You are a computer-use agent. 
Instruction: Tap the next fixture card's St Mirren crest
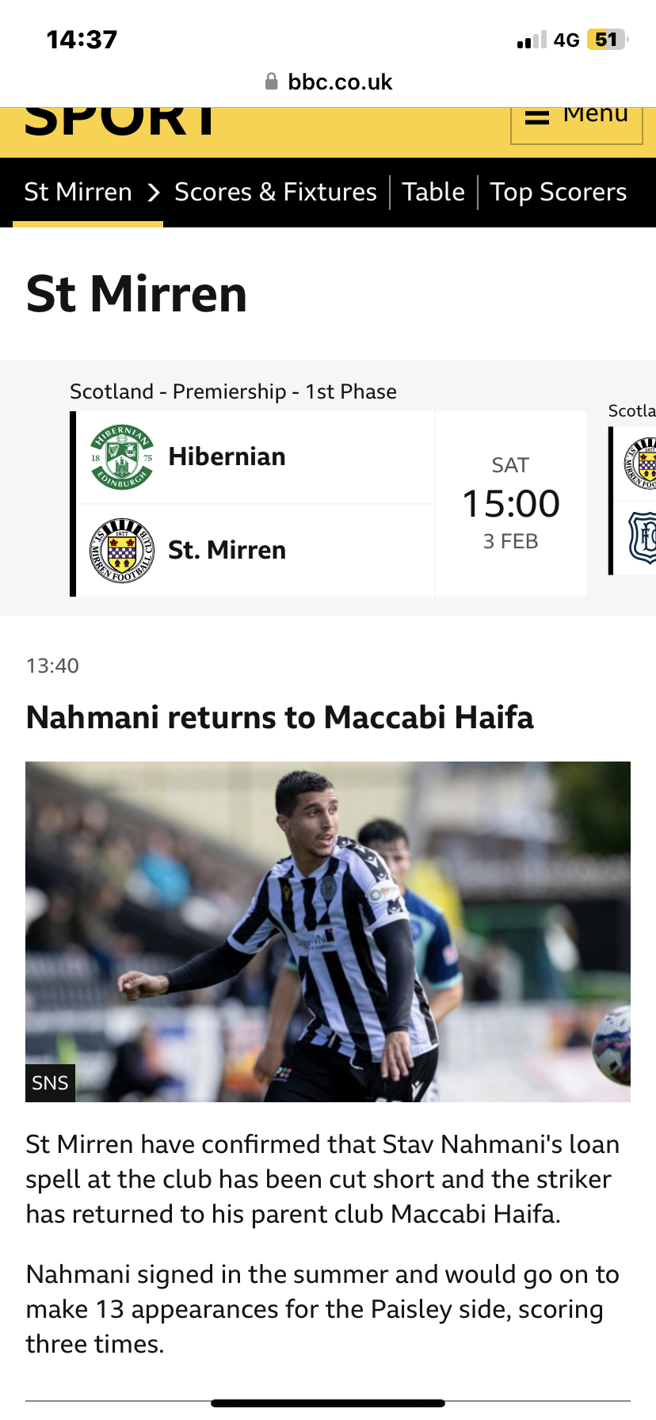[x=643, y=464]
